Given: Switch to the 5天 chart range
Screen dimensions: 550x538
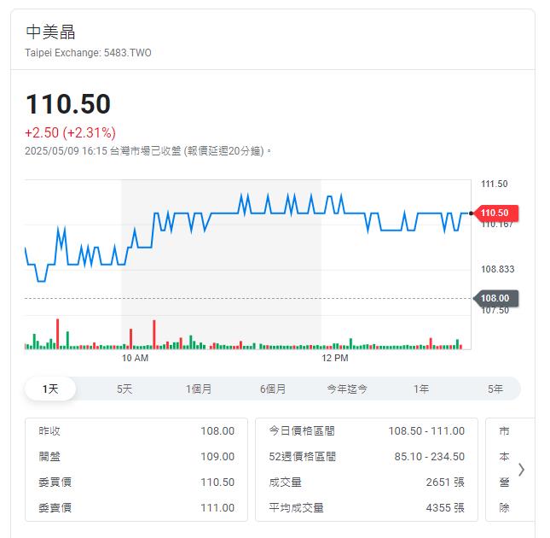Looking at the screenshot, I should tap(124, 389).
